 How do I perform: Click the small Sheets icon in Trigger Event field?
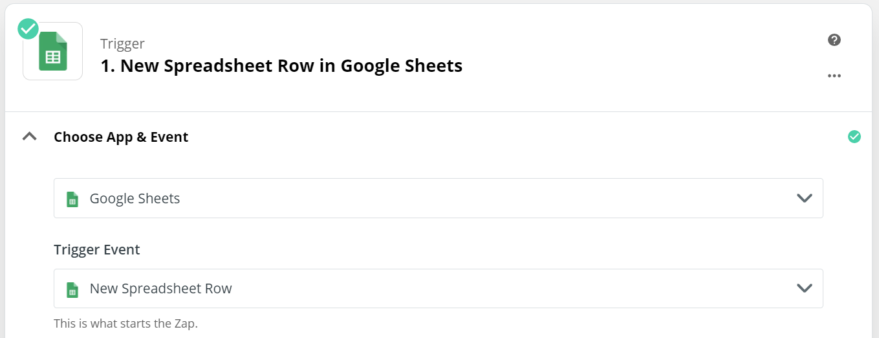(x=72, y=289)
